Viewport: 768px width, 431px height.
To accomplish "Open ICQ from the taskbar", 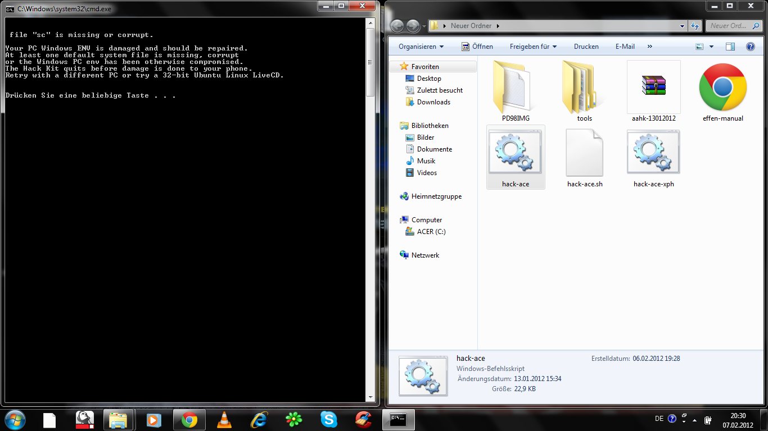I will click(293, 420).
